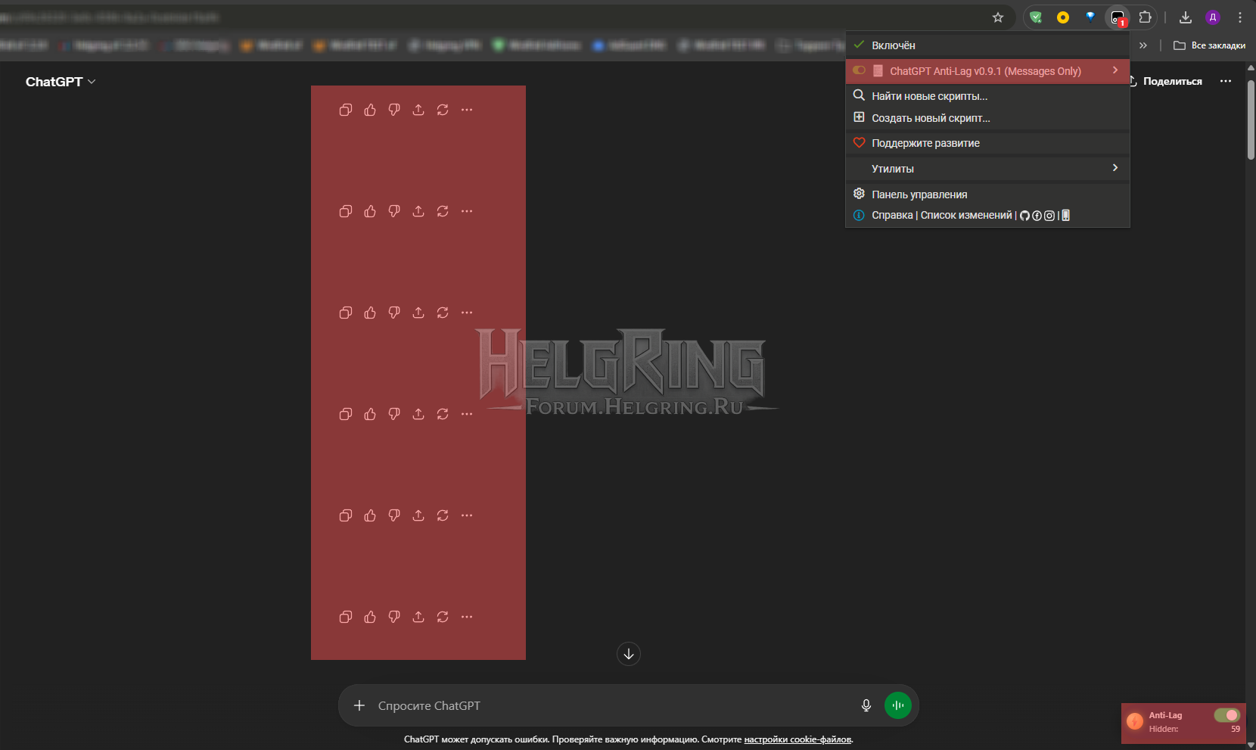The image size is (1256, 750).
Task: Click the orange Anti-Lag lightning icon
Action: tap(1135, 721)
